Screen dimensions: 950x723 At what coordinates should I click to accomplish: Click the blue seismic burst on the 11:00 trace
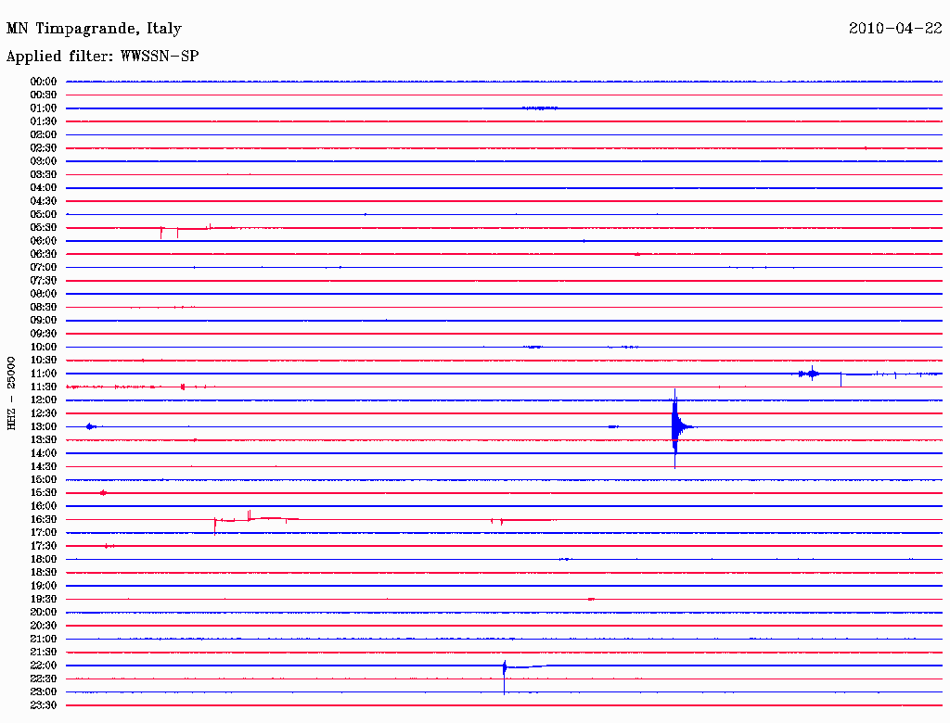pyautogui.click(x=810, y=374)
